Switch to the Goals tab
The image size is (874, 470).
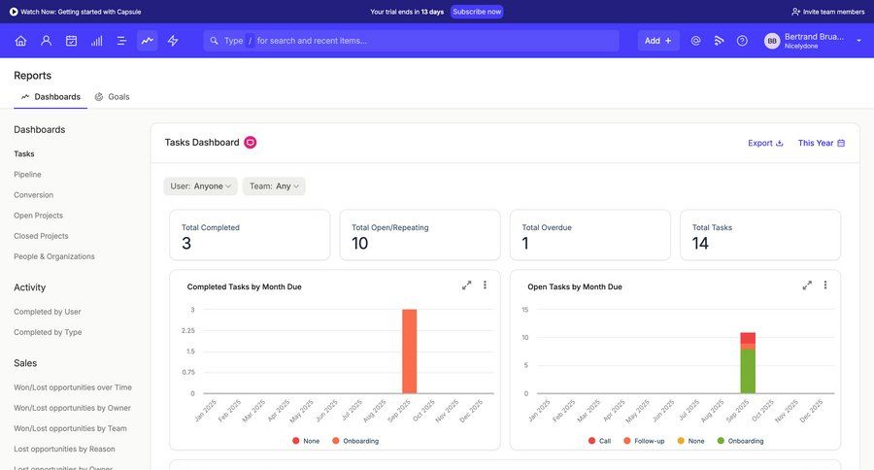[112, 97]
